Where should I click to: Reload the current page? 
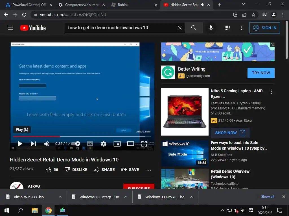click(x=24, y=15)
